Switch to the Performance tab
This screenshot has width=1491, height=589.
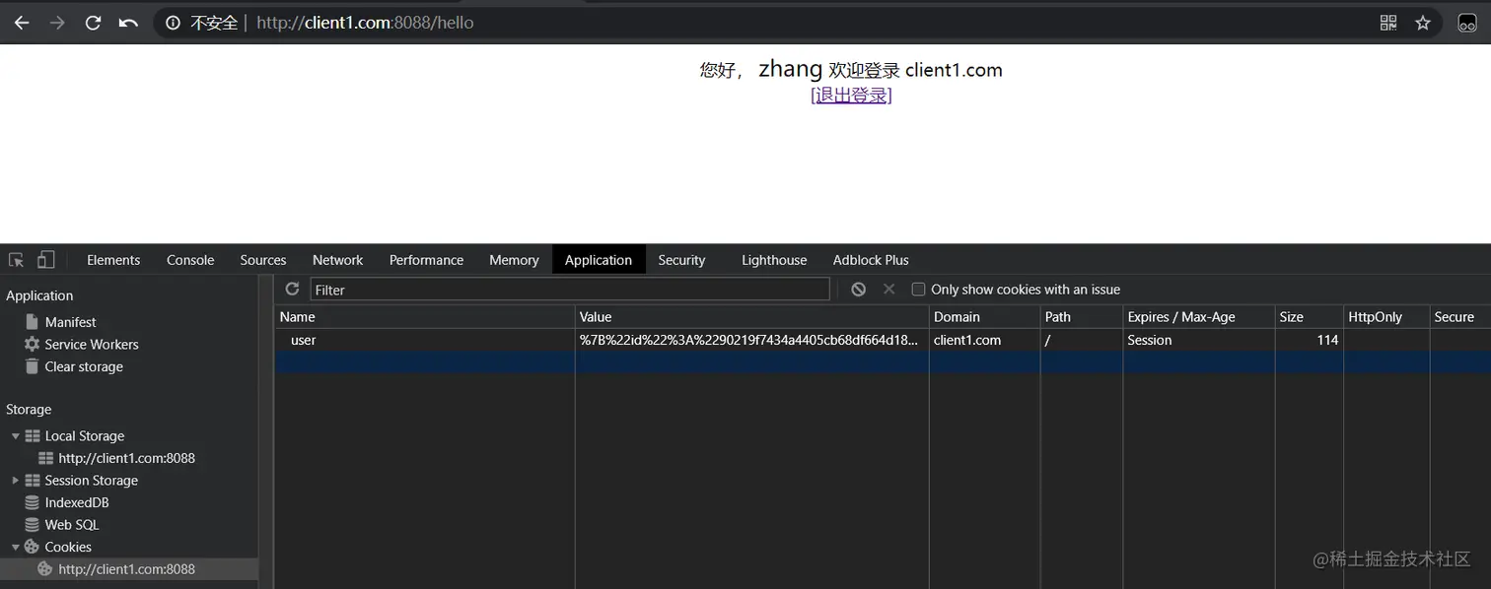pyautogui.click(x=426, y=260)
